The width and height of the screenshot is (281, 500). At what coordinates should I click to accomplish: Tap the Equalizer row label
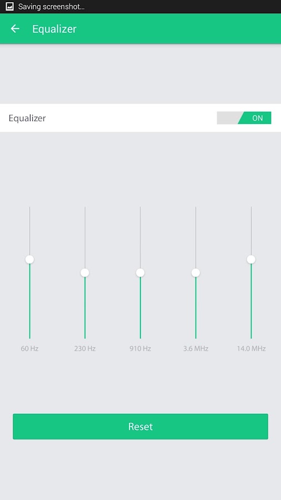27,118
